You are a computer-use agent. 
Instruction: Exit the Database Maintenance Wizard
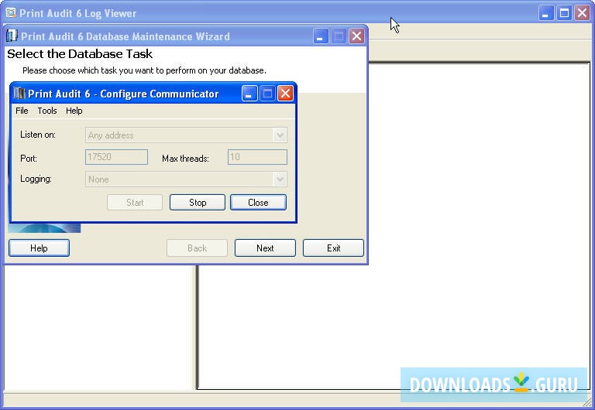(x=333, y=248)
